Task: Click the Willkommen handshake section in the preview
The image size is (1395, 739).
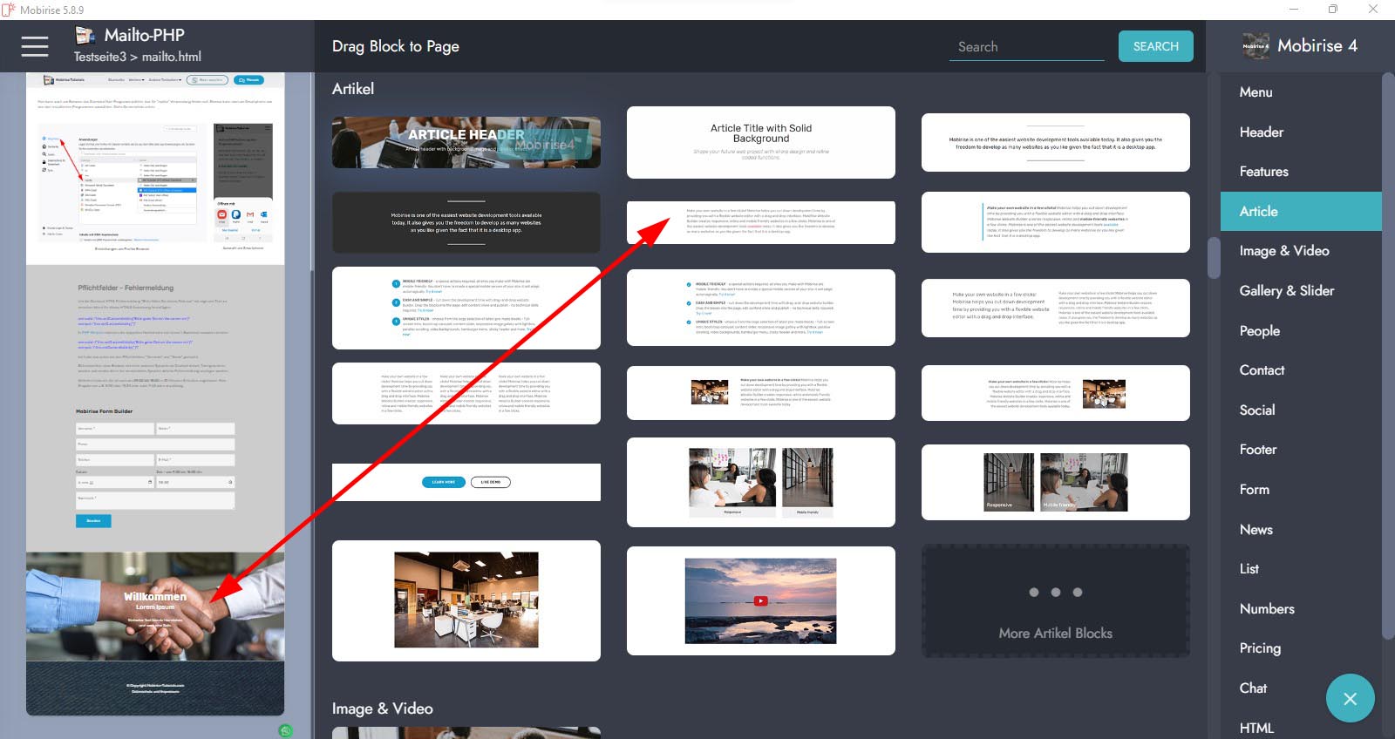Action: coord(155,606)
